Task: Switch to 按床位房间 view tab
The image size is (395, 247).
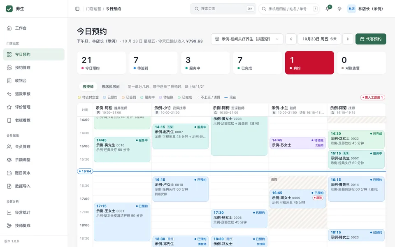Action: (x=111, y=86)
